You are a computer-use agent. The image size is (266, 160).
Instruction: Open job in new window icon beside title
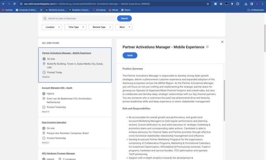click(x=207, y=47)
